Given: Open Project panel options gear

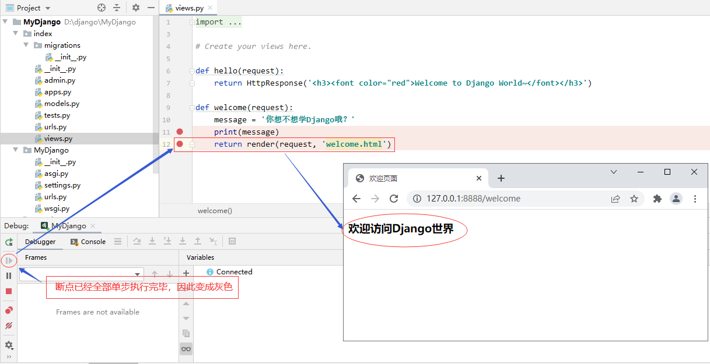Looking at the screenshot, I should (x=136, y=8).
